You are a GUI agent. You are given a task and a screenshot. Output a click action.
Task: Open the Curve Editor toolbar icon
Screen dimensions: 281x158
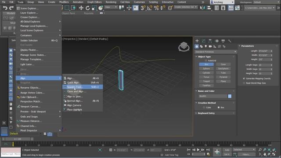click(x=237, y=8)
